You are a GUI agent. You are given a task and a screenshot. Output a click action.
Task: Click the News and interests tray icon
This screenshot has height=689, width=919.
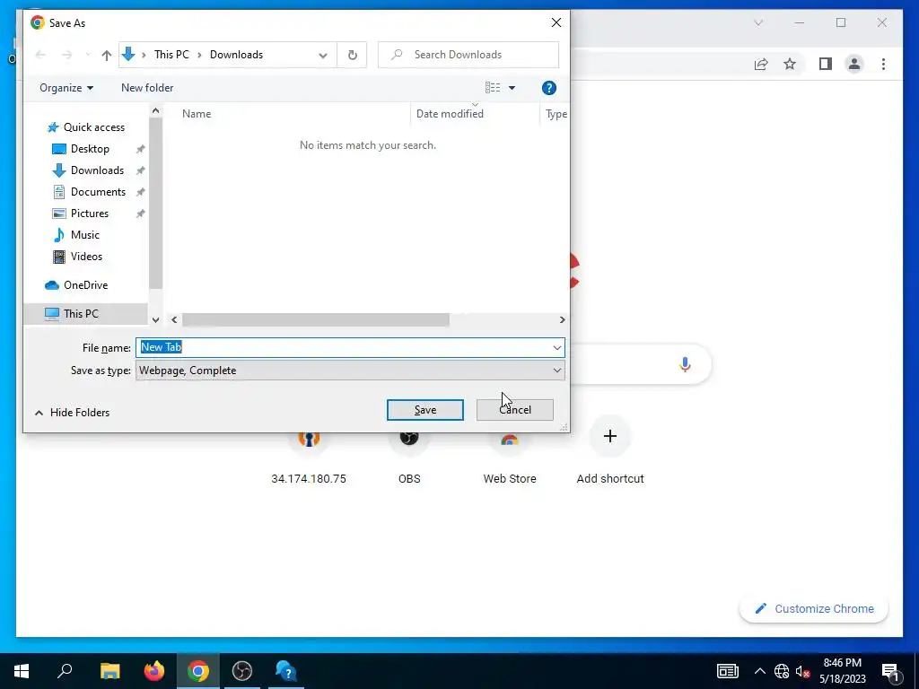click(727, 671)
